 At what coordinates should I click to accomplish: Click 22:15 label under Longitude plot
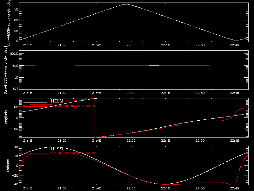(x=165, y=140)
